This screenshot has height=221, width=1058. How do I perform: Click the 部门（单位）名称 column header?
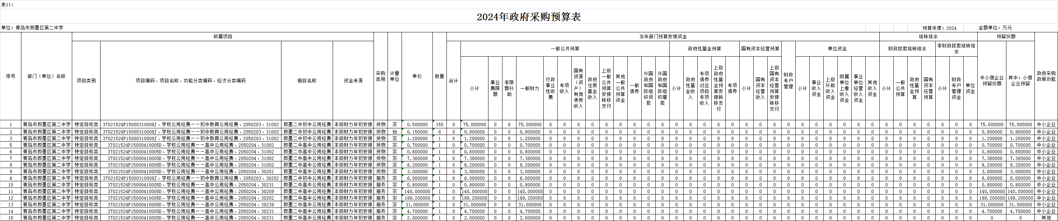[x=46, y=76]
